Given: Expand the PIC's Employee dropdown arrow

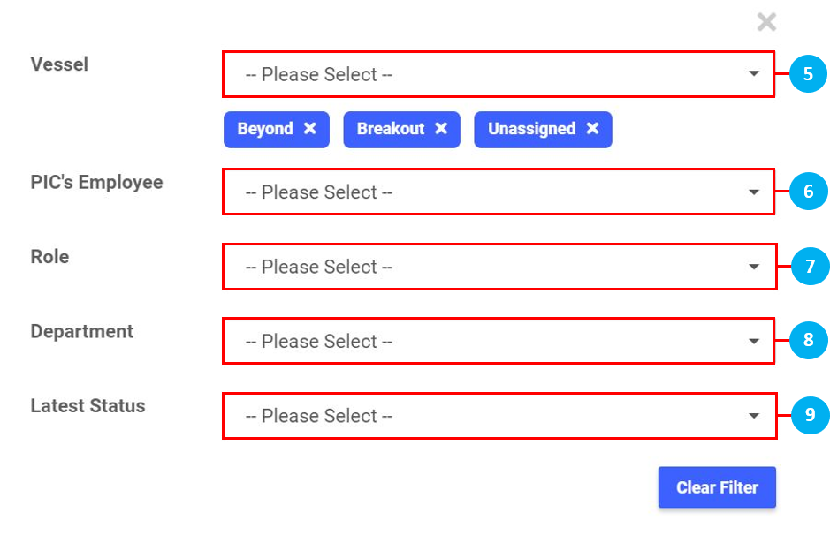Looking at the screenshot, I should point(754,192).
